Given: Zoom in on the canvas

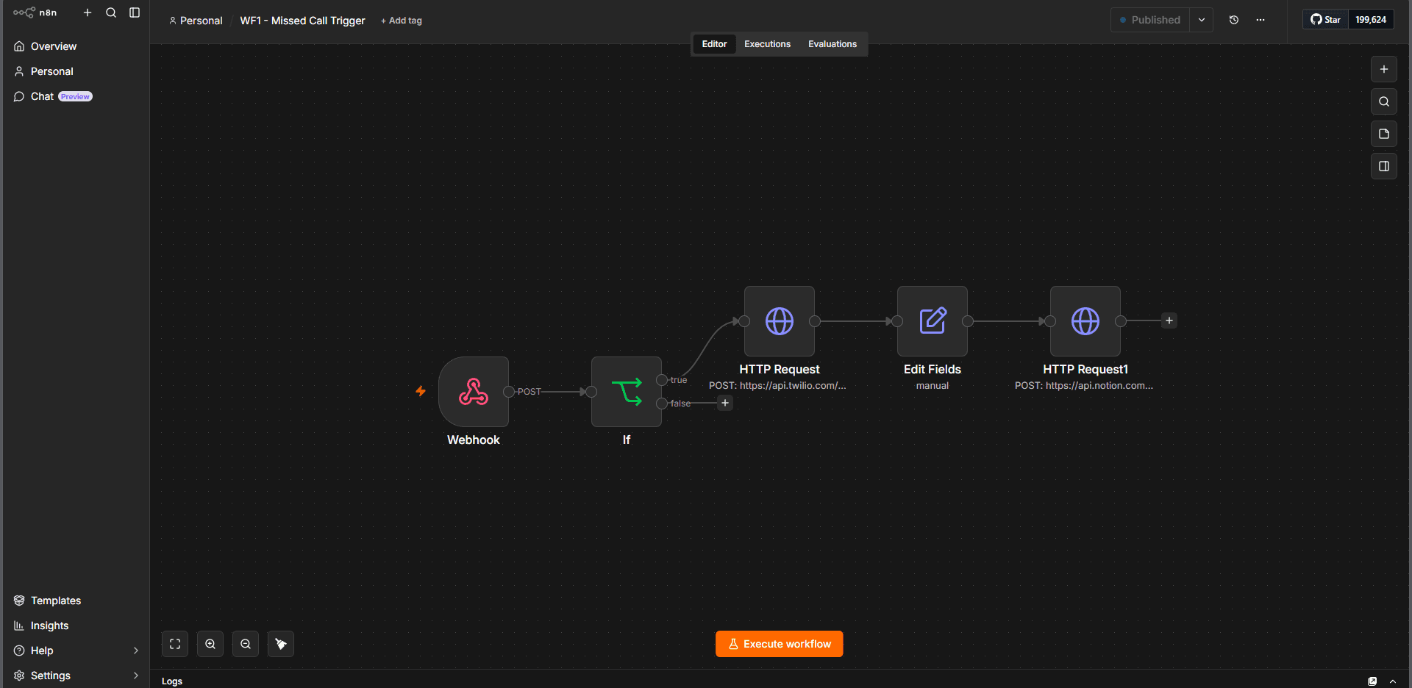Looking at the screenshot, I should pyautogui.click(x=210, y=644).
